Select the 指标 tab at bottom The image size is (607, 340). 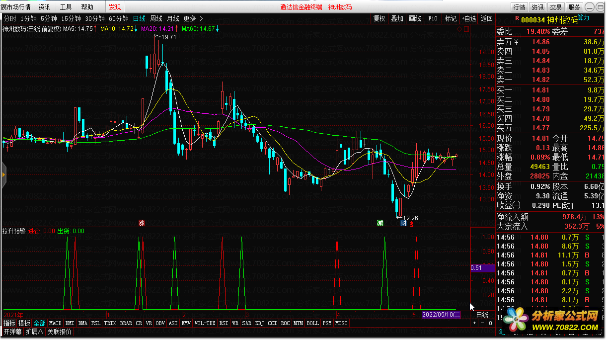pyautogui.click(x=9, y=323)
